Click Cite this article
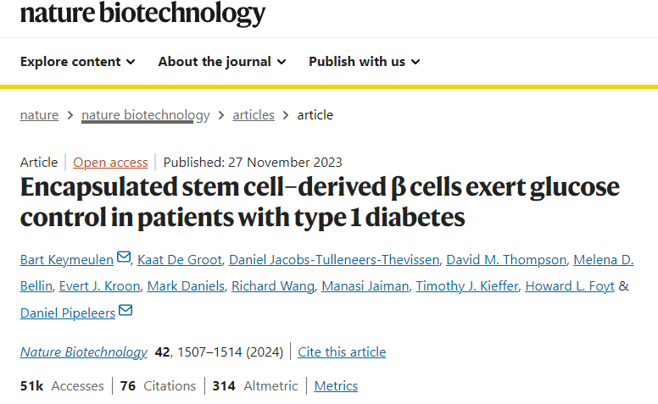 pyautogui.click(x=342, y=351)
